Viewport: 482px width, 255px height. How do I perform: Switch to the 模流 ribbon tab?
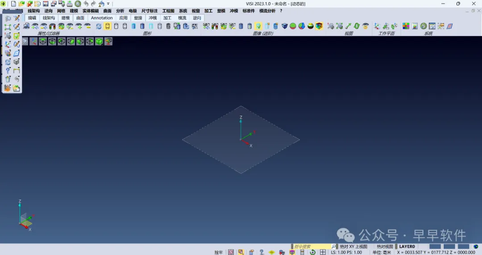(x=182, y=18)
